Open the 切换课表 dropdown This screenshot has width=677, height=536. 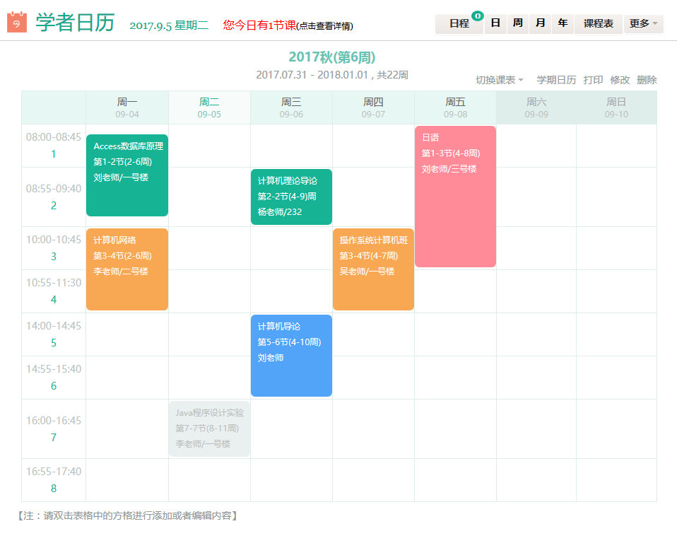499,80
